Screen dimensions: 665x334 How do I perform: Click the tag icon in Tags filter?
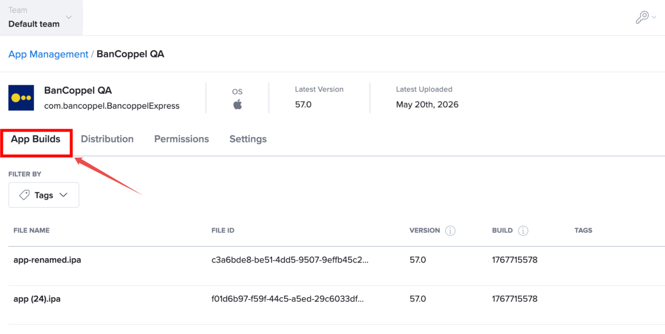24,195
